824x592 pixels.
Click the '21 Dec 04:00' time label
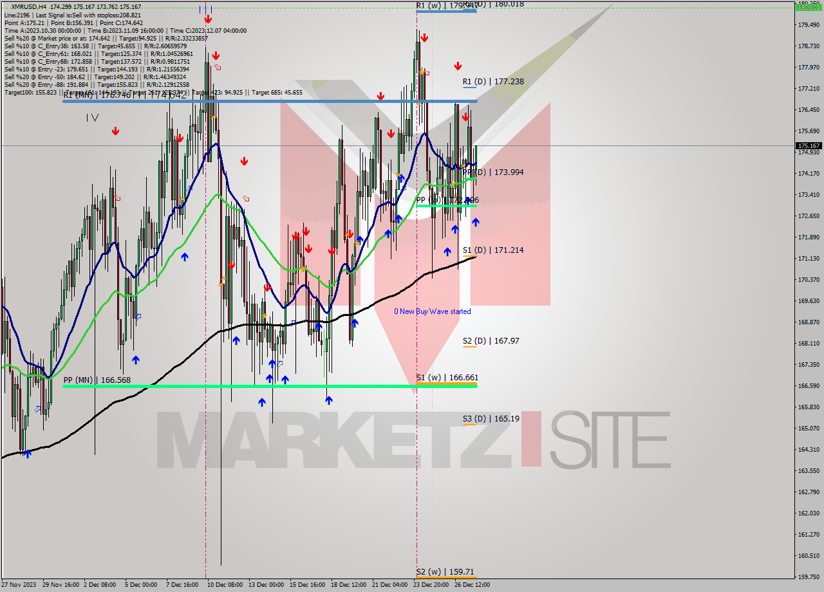[x=389, y=585]
